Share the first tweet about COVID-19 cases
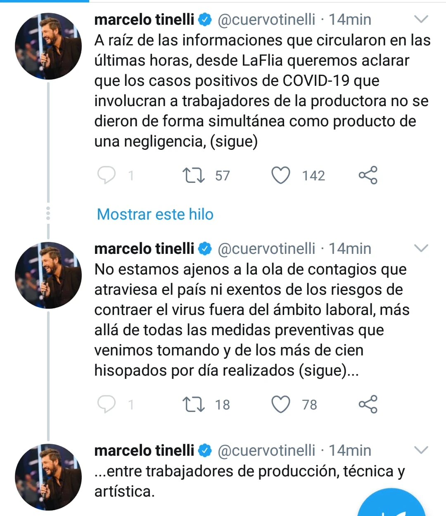 (368, 175)
